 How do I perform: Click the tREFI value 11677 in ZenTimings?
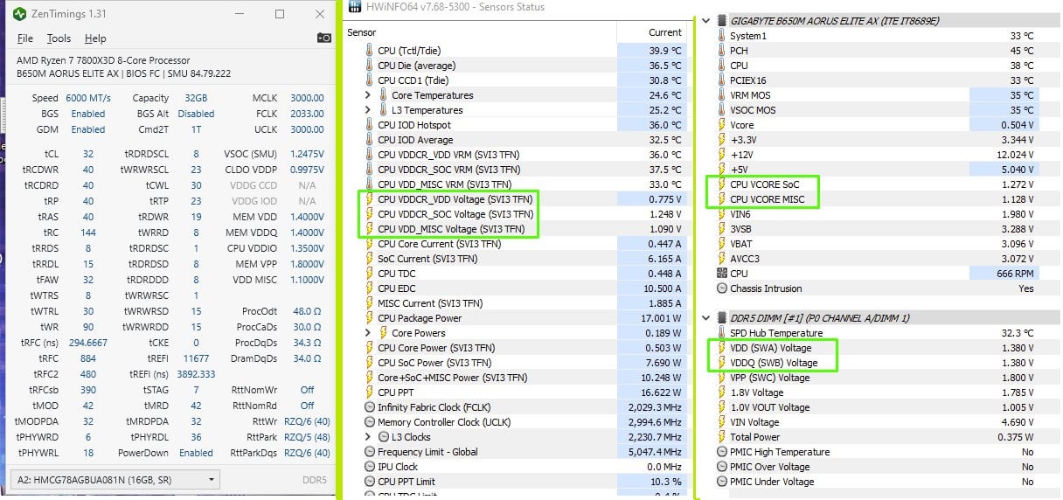(x=196, y=358)
